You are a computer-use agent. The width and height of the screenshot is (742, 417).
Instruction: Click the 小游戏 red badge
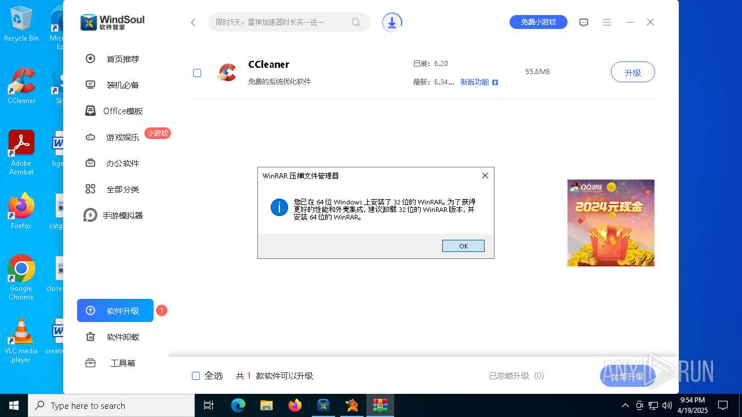point(158,133)
